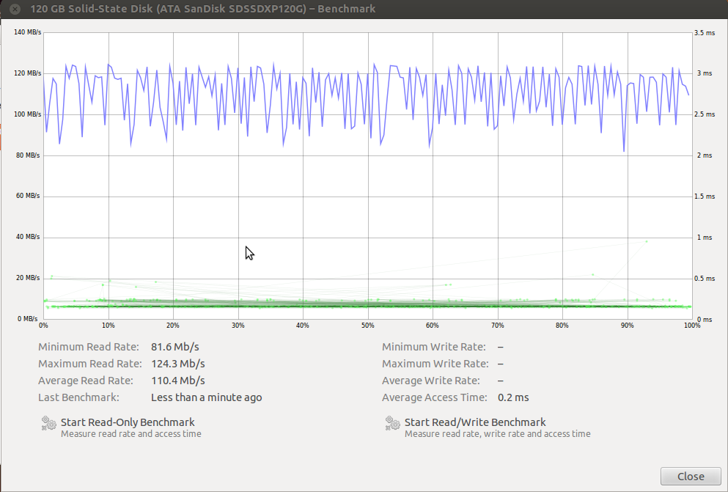Click the 'Less than a minute ago' text
The height and width of the screenshot is (492, 728).
[206, 397]
